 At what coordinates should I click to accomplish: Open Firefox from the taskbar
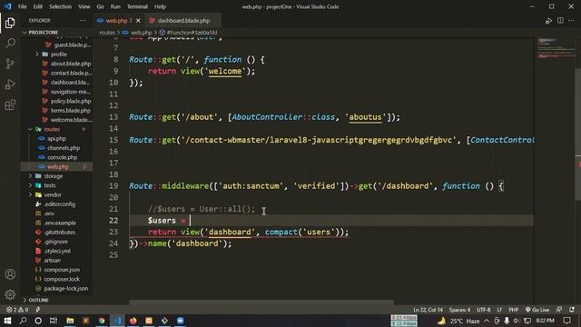point(133,321)
